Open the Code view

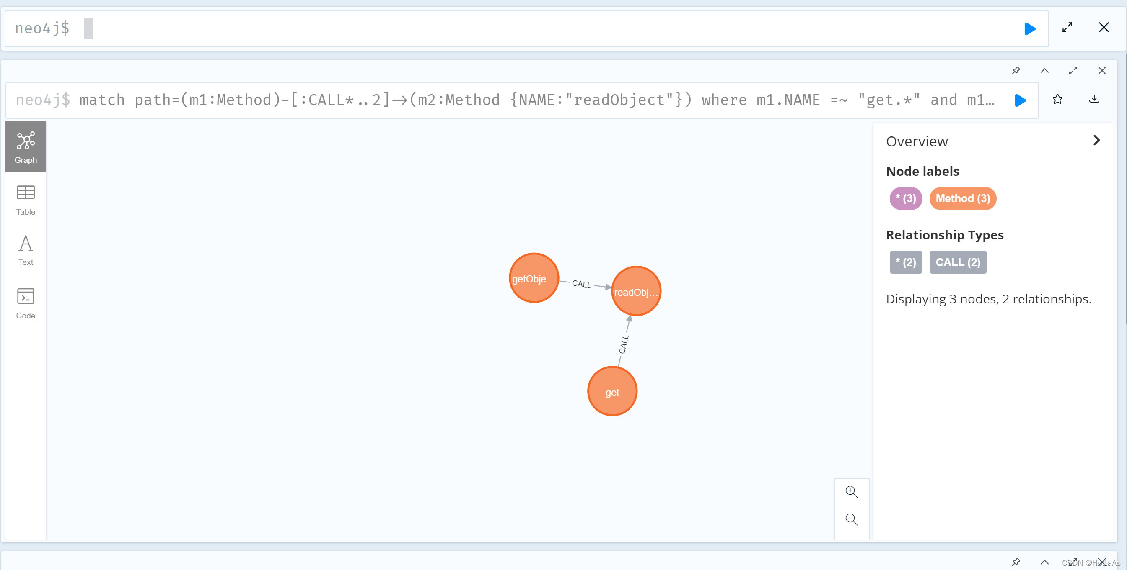pyautogui.click(x=26, y=303)
